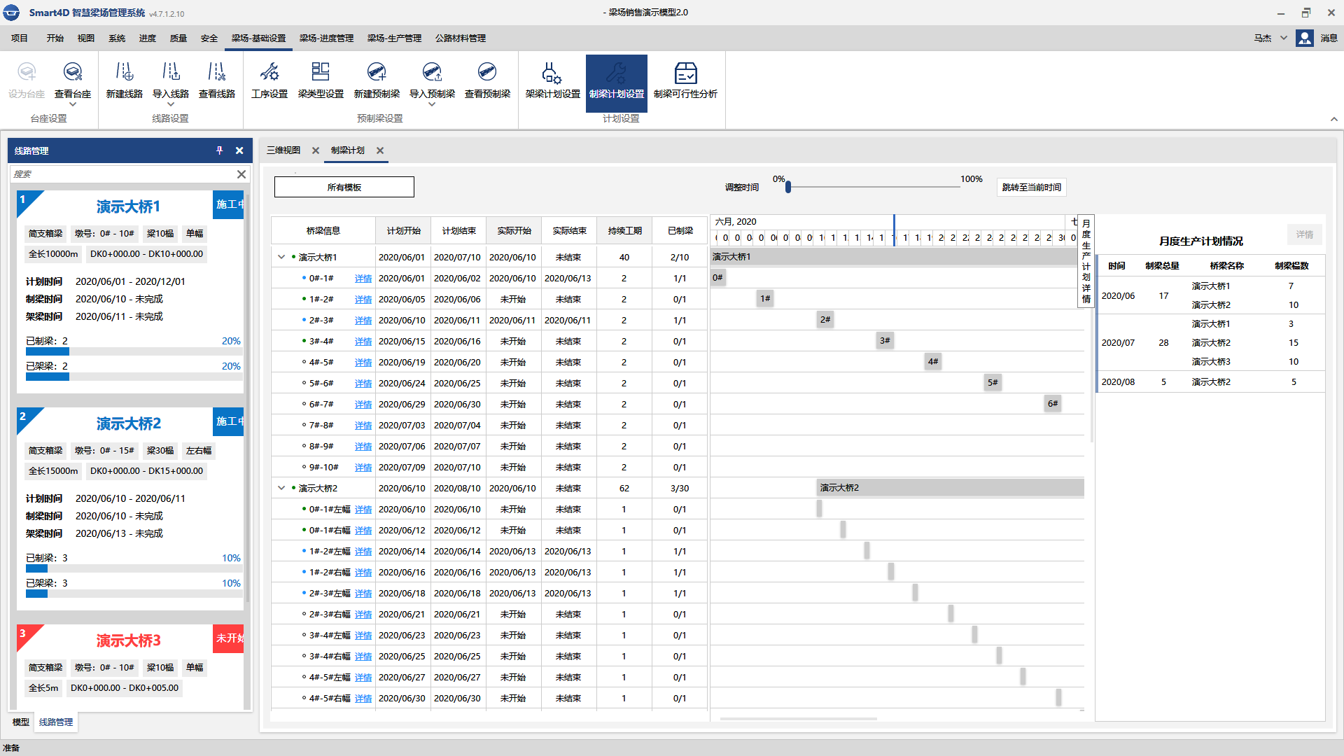
Task: Open the 导入线路 dropdown arrow
Action: (x=171, y=104)
